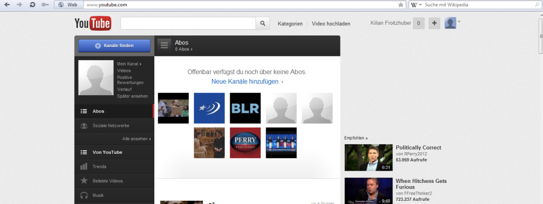Expand Alle ansehen in sidebar
Image resolution: width=543 pixels, height=204 pixels.
tap(136, 139)
